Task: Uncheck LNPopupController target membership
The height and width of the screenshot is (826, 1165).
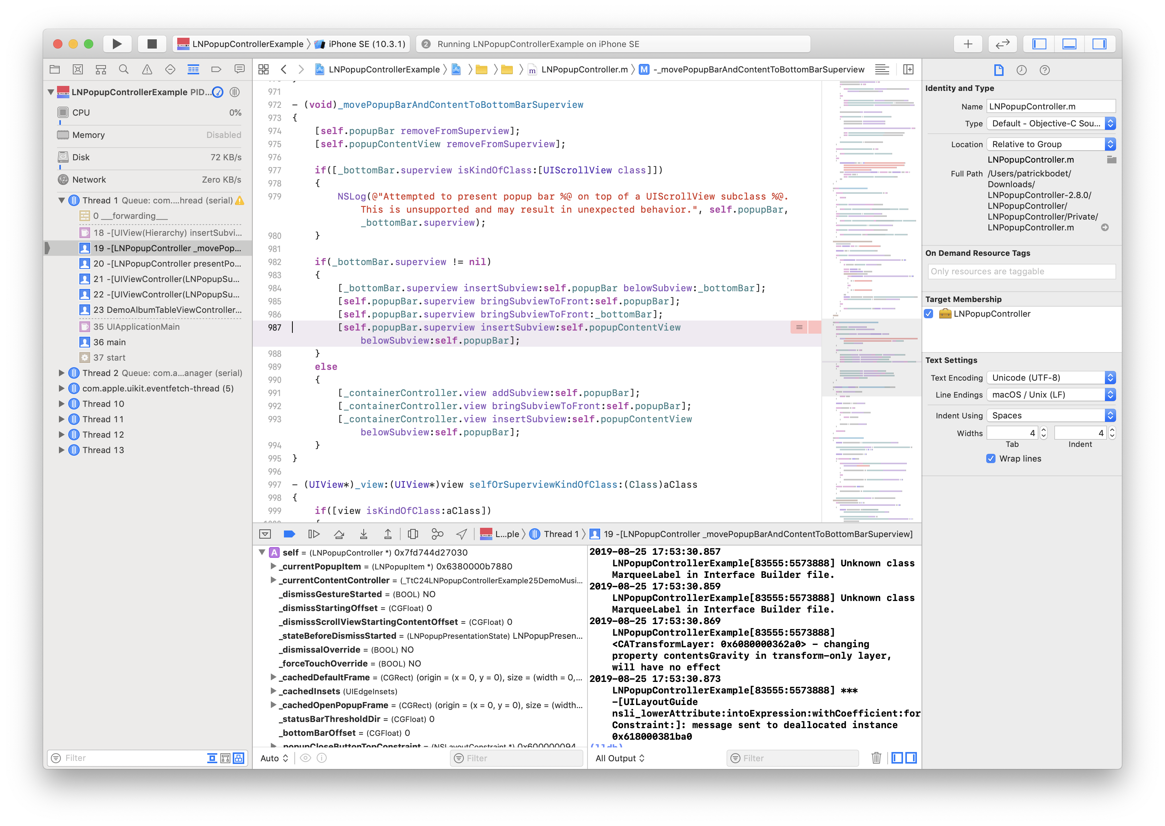Action: [928, 314]
